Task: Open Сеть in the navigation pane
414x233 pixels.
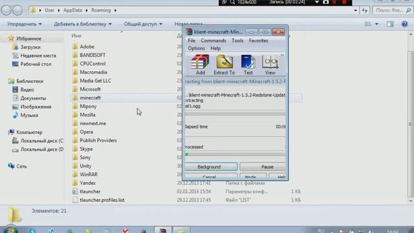Action: pyautogui.click(x=21, y=166)
